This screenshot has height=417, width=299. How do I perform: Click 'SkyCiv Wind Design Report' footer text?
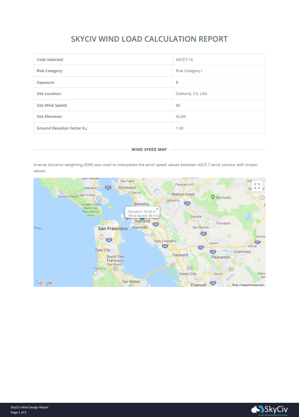click(29, 407)
